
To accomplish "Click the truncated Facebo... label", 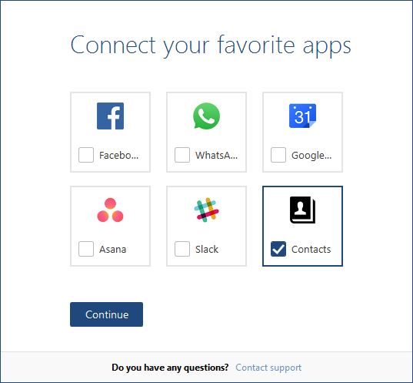I will [x=118, y=155].
